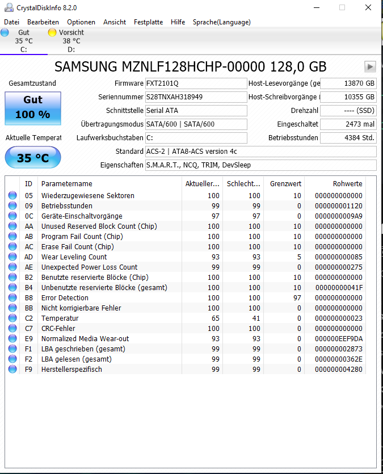This screenshot has width=383, height=474.
Task: Click the Host-Schreibvorgänge value 10355 GB
Action: 348,97
